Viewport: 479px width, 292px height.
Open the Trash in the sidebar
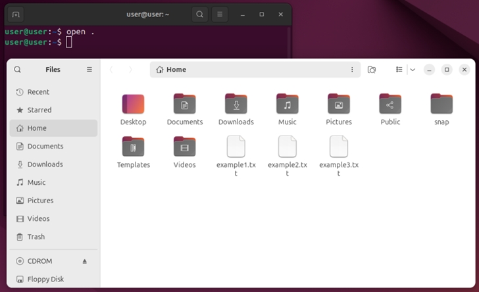[36, 237]
